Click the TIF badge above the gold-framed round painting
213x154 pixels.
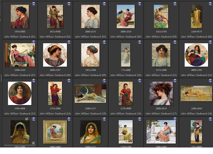69,119
